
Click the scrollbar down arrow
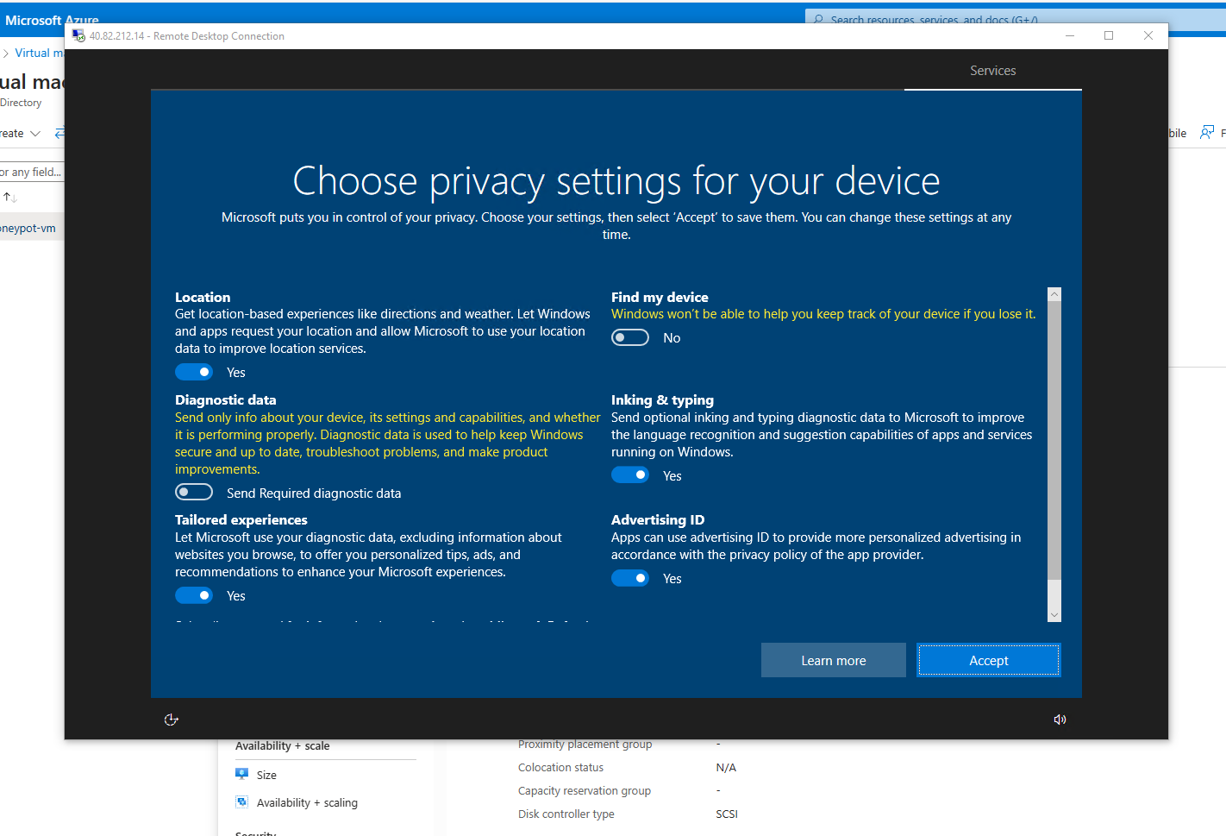(x=1054, y=615)
